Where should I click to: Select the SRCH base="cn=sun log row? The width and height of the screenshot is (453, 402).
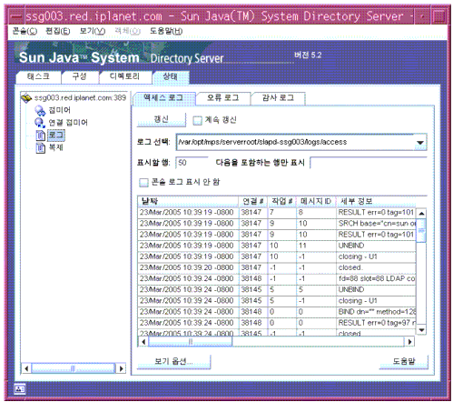(277, 224)
